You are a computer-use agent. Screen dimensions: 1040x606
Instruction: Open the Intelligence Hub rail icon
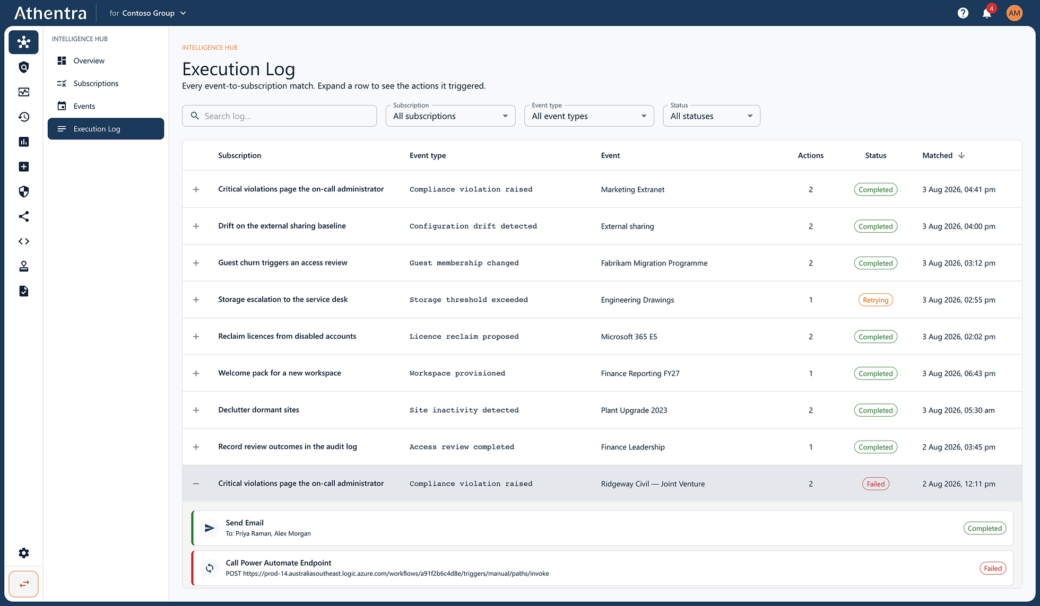(x=23, y=42)
